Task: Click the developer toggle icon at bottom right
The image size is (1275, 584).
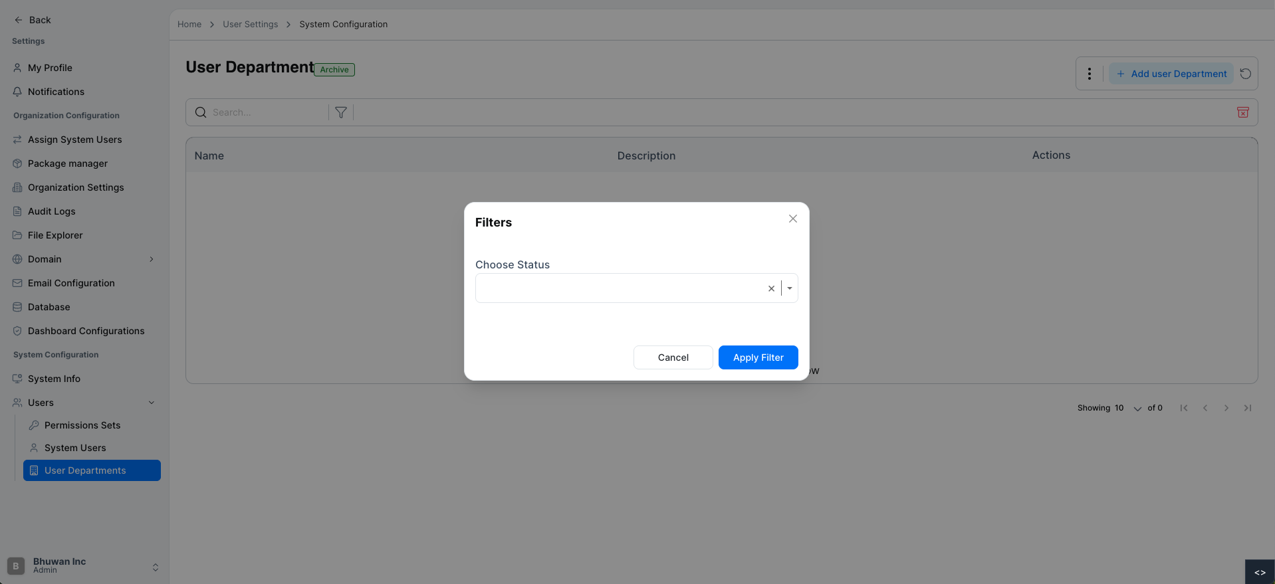Action: tap(1260, 571)
